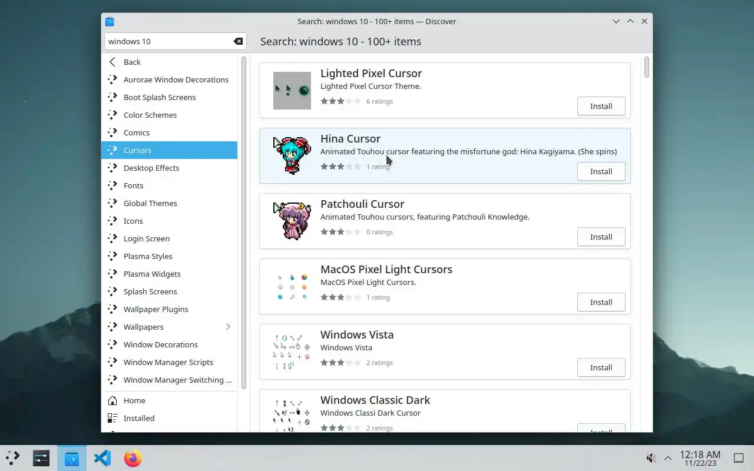This screenshot has height=471, width=754.
Task: Install Lighted Pixel Cursor
Action: point(601,106)
